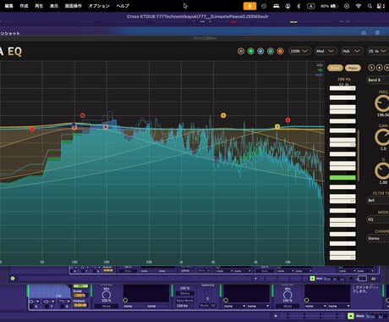Click the Output 0.00 dB value field

click(80, 305)
